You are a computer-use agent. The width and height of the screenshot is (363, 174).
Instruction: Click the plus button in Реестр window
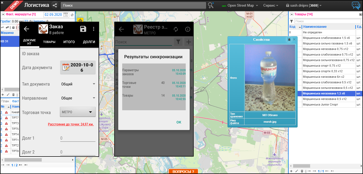tap(188, 42)
